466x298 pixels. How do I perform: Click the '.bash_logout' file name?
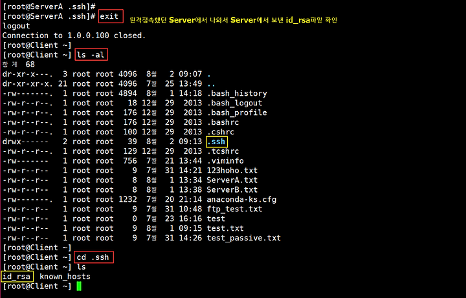(x=234, y=103)
